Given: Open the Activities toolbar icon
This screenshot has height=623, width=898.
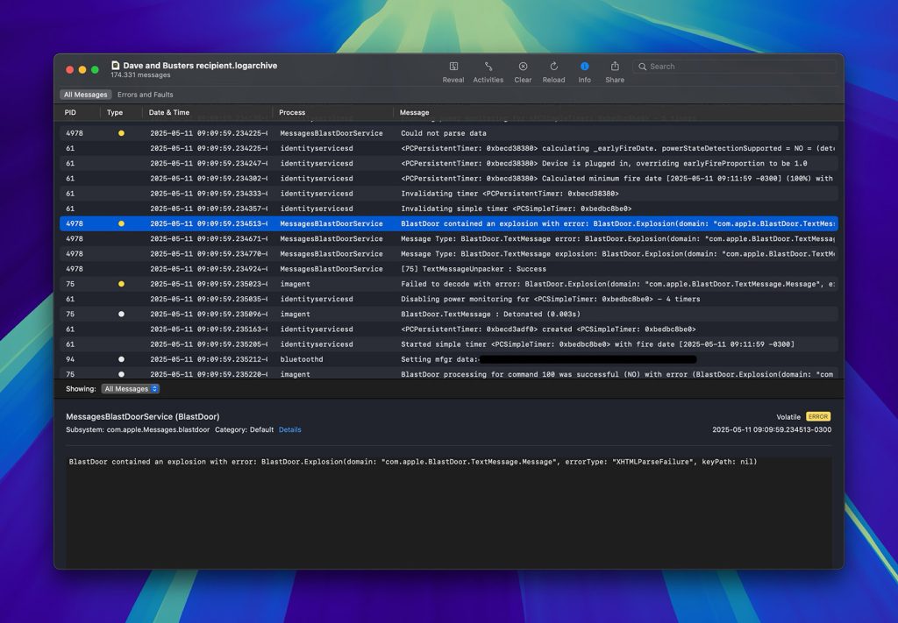Looking at the screenshot, I should 488,67.
